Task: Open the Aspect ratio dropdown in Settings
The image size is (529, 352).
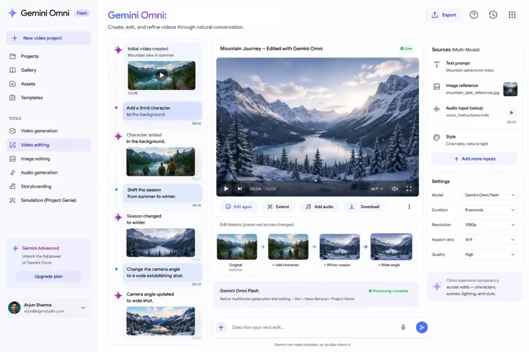Action: pos(489,240)
